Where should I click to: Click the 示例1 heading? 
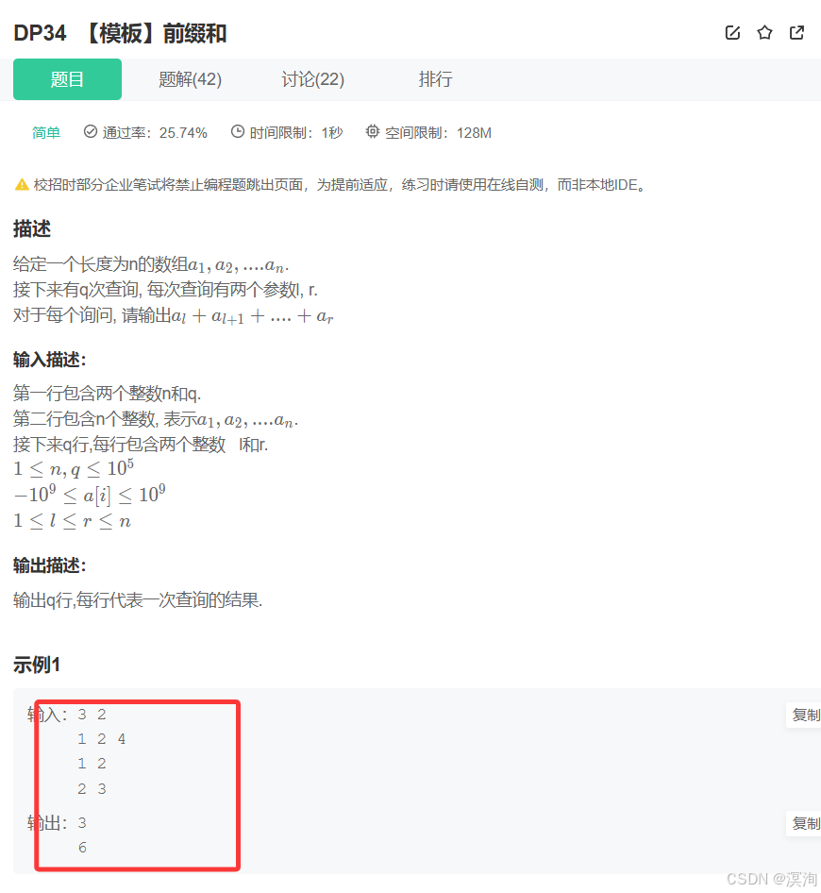click(37, 665)
